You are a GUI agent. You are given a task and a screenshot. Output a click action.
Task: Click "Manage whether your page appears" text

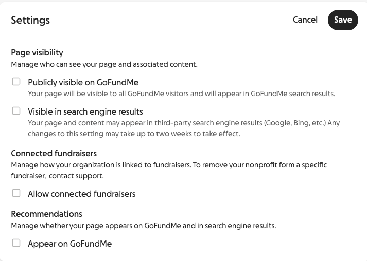[x=143, y=226]
